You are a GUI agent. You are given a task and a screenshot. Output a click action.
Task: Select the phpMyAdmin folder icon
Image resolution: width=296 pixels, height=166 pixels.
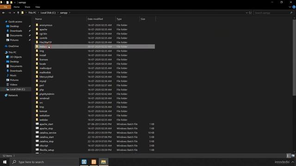click(37, 94)
